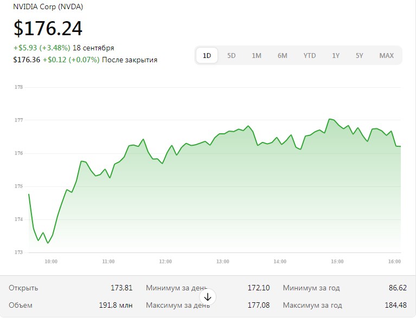416x318 pixels.
Task: Click the 14:00 time axis label
Action: [x=280, y=262]
